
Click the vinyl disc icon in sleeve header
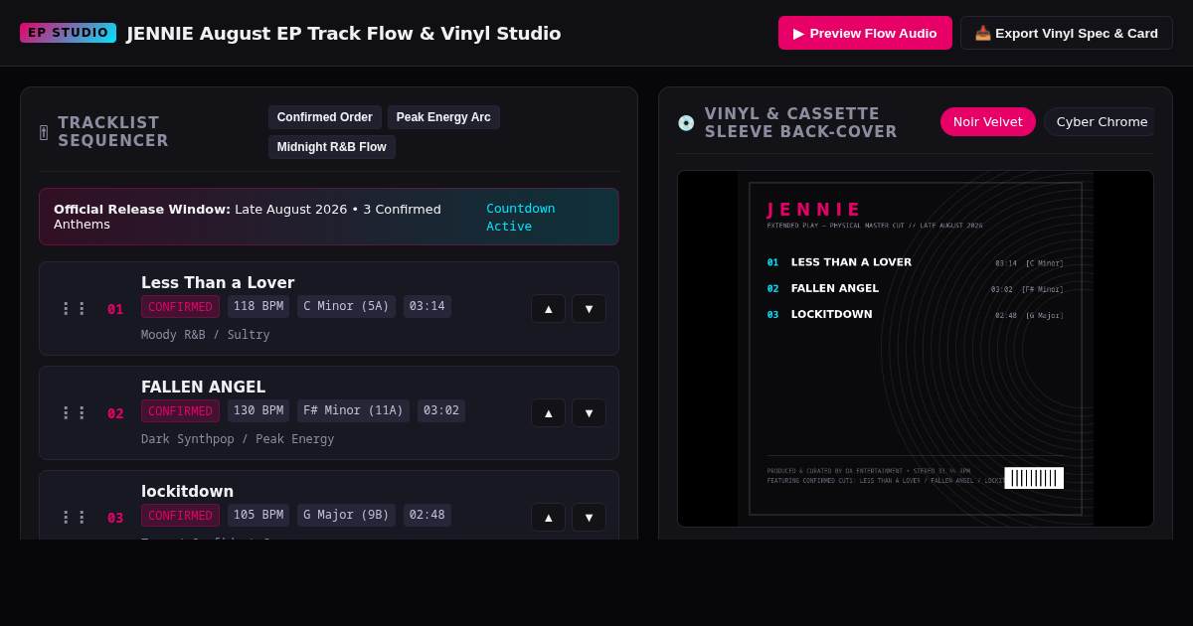click(x=686, y=123)
